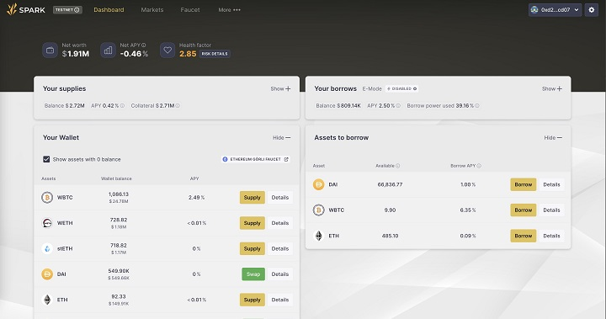Open the More menu
Screen dimensions: 606x319
pyautogui.click(x=229, y=9)
